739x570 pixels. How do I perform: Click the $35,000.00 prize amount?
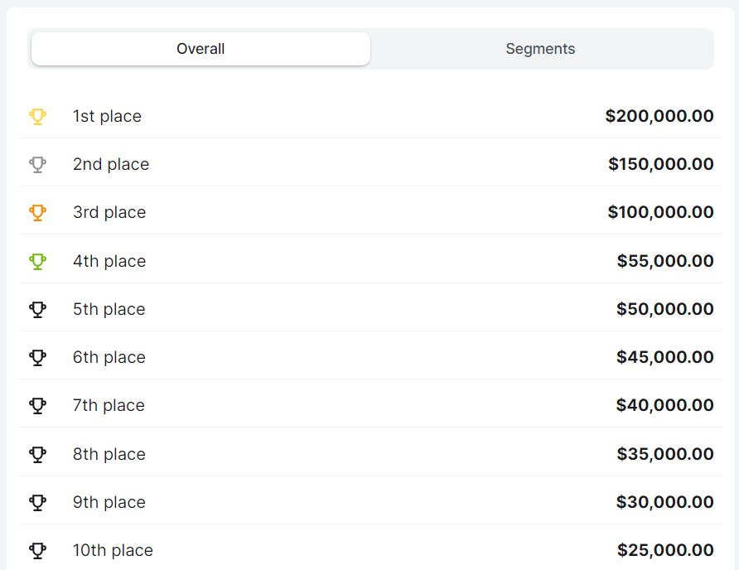pyautogui.click(x=665, y=453)
